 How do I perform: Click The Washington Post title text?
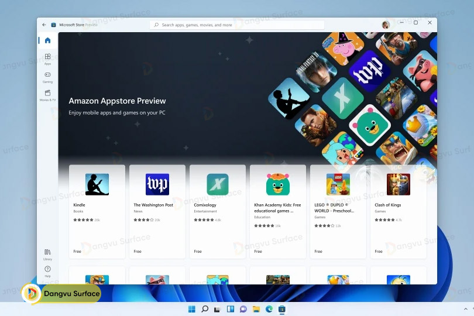pyautogui.click(x=153, y=205)
